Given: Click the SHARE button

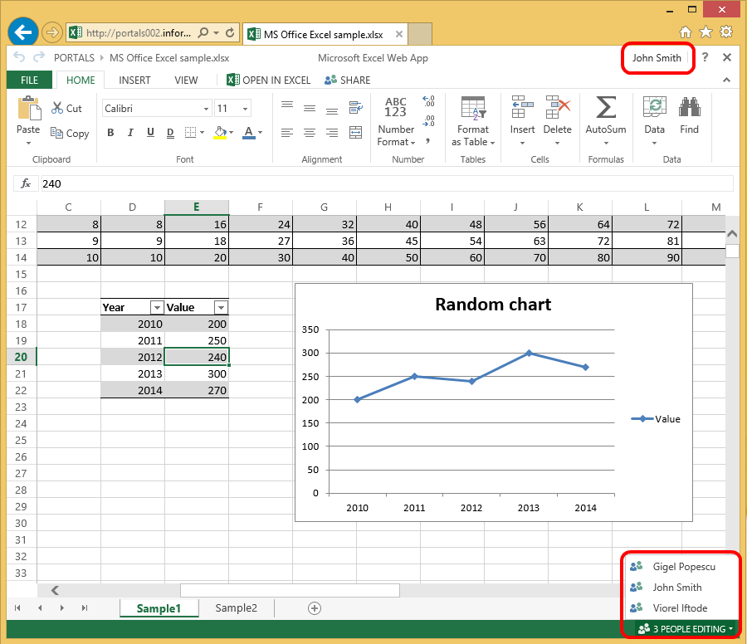Looking at the screenshot, I should [347, 80].
